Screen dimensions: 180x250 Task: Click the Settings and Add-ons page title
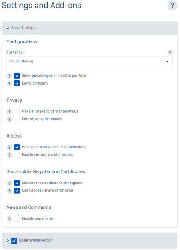(42, 5)
